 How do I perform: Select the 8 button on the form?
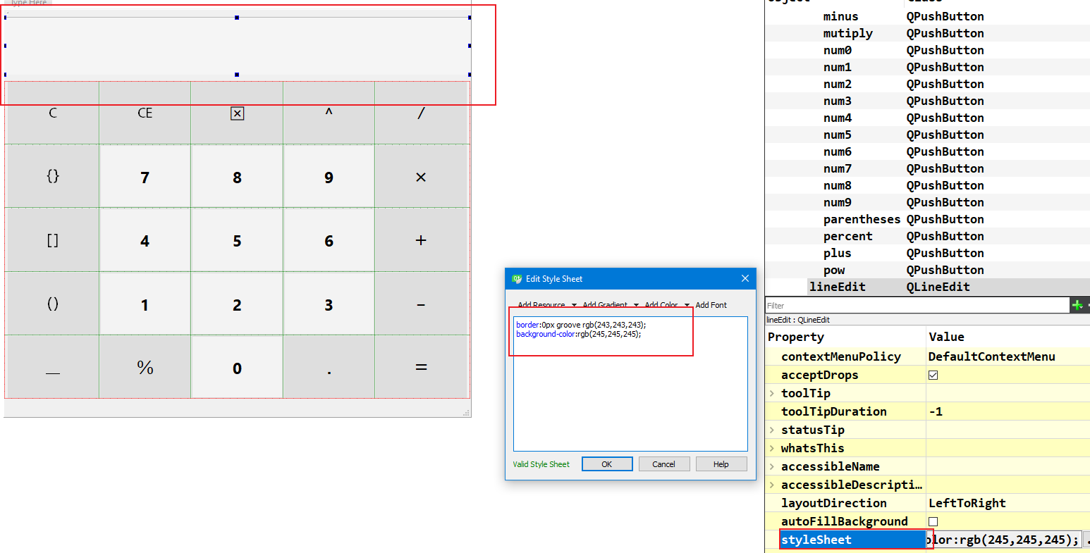[x=237, y=177]
